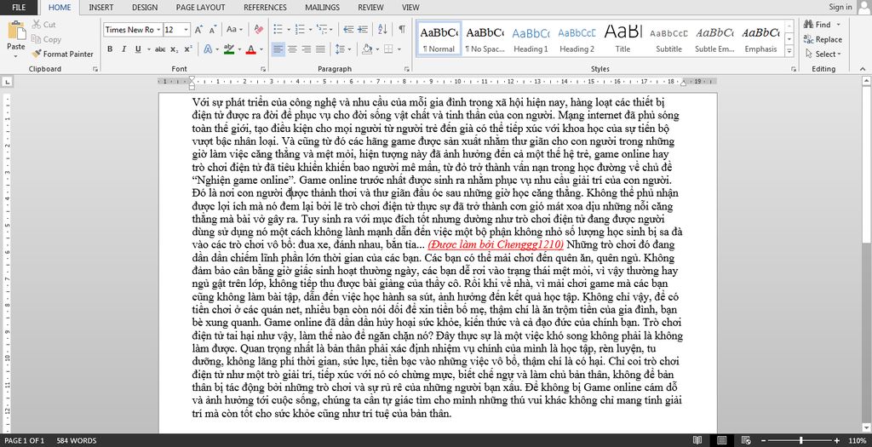Image resolution: width=872 pixels, height=447 pixels.
Task: Apply subscript formatting
Action: tap(174, 49)
